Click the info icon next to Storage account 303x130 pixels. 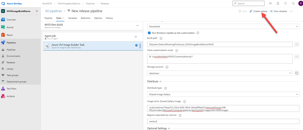point(167,67)
